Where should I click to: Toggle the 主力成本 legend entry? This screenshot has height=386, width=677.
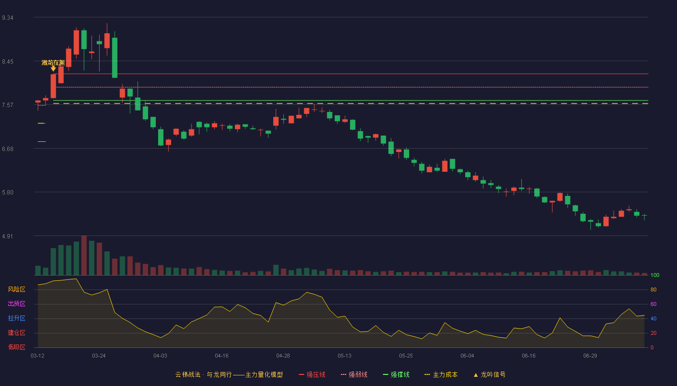click(x=441, y=374)
